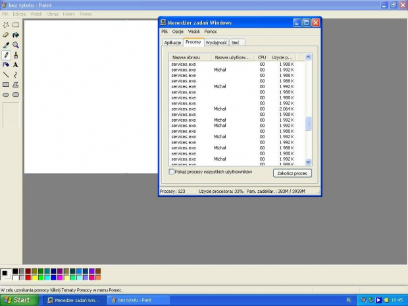Toggle Pokaż procesy wszystkich użytkowników checkbox

pos(172,172)
